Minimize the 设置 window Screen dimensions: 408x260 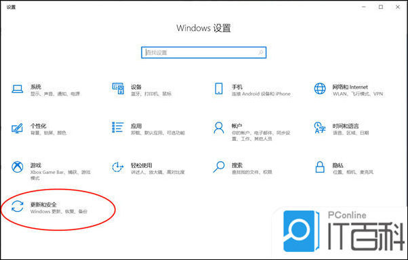(x=364, y=7)
